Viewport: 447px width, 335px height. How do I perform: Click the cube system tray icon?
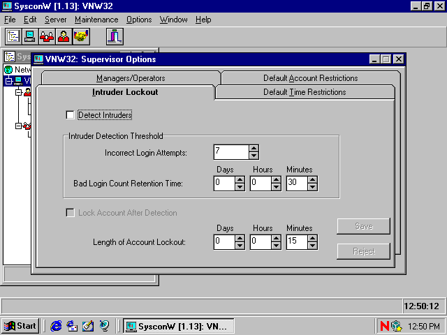(x=396, y=326)
